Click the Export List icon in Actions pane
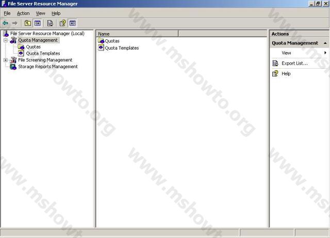This screenshot has width=330, height=238. (x=275, y=63)
